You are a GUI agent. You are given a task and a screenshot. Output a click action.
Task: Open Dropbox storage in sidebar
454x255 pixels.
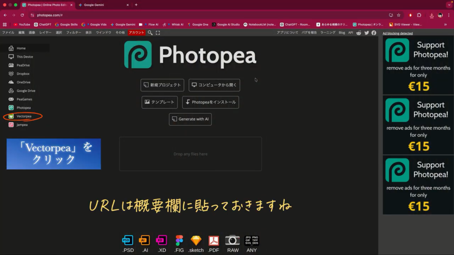point(23,74)
